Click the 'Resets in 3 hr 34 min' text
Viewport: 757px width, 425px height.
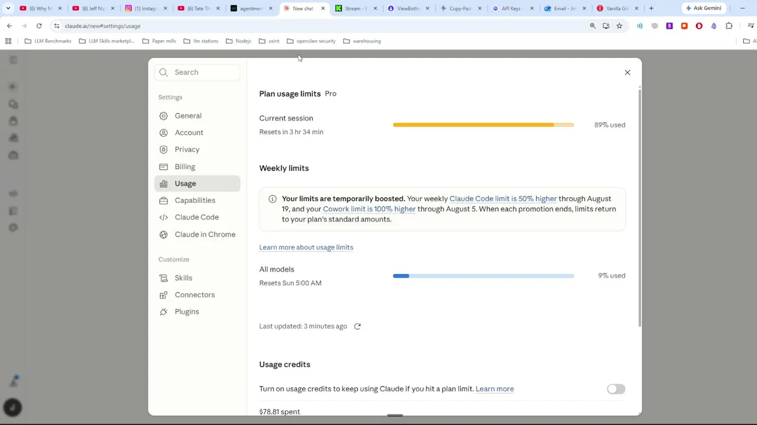(291, 132)
